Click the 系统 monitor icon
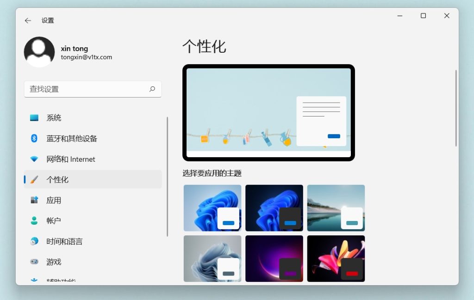The width and height of the screenshot is (474, 300). coord(34,118)
